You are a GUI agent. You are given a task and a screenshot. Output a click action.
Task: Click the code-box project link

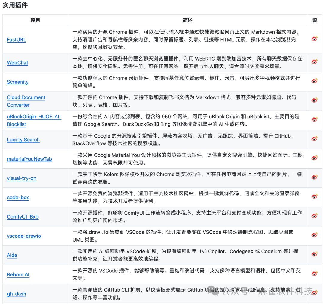tap(18, 197)
